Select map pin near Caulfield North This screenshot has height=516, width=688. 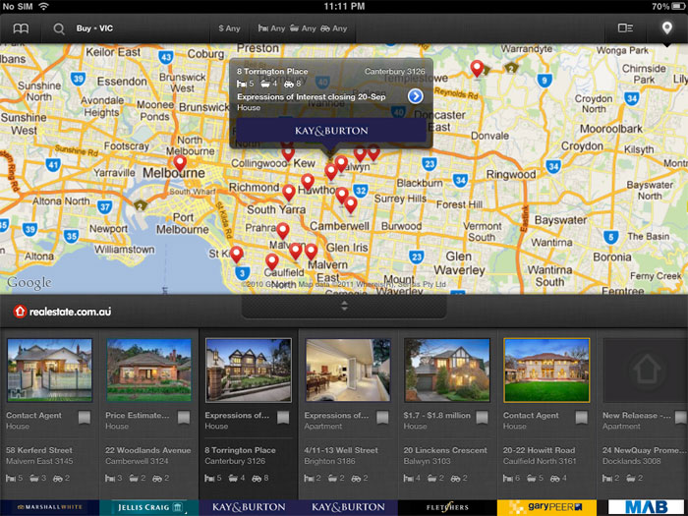(x=272, y=261)
